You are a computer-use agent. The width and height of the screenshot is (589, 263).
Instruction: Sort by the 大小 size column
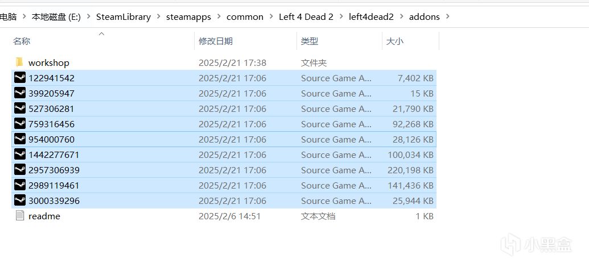pyautogui.click(x=395, y=41)
